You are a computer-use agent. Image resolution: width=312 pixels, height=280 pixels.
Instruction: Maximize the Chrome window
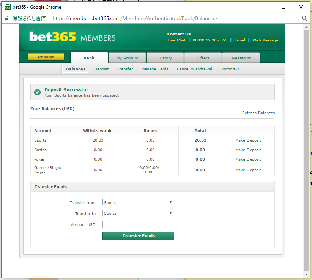click(x=284, y=7)
